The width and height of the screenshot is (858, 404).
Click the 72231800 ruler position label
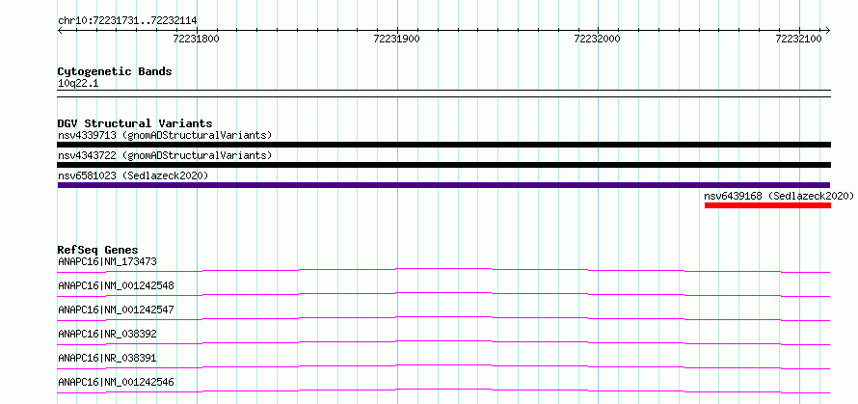(x=196, y=39)
